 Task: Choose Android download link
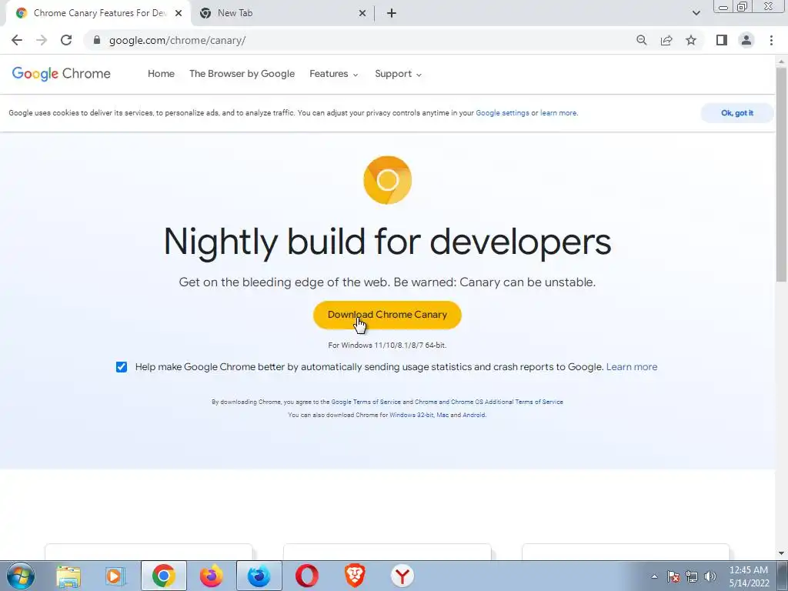pos(474,415)
